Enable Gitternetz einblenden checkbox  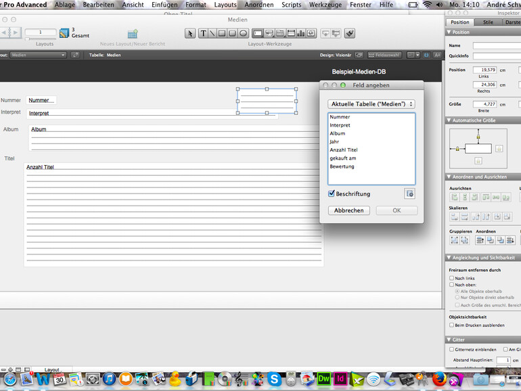[451, 349]
